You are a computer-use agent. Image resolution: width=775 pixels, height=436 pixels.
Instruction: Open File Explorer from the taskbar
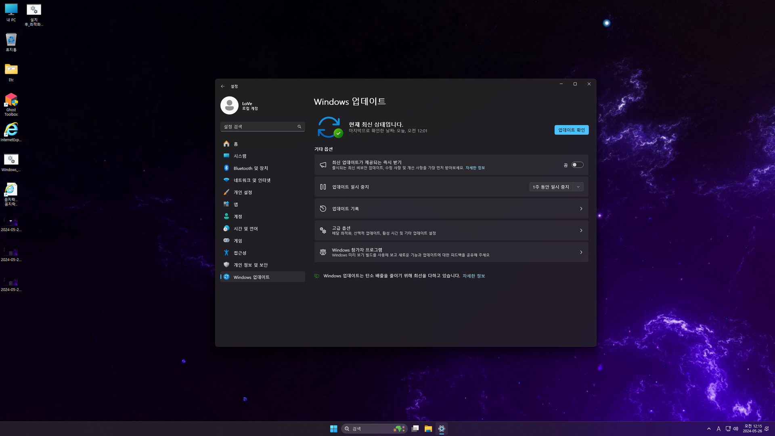[x=428, y=429]
